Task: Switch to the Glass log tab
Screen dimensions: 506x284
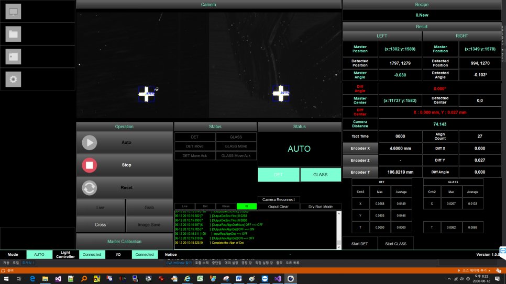Action: pos(226,206)
